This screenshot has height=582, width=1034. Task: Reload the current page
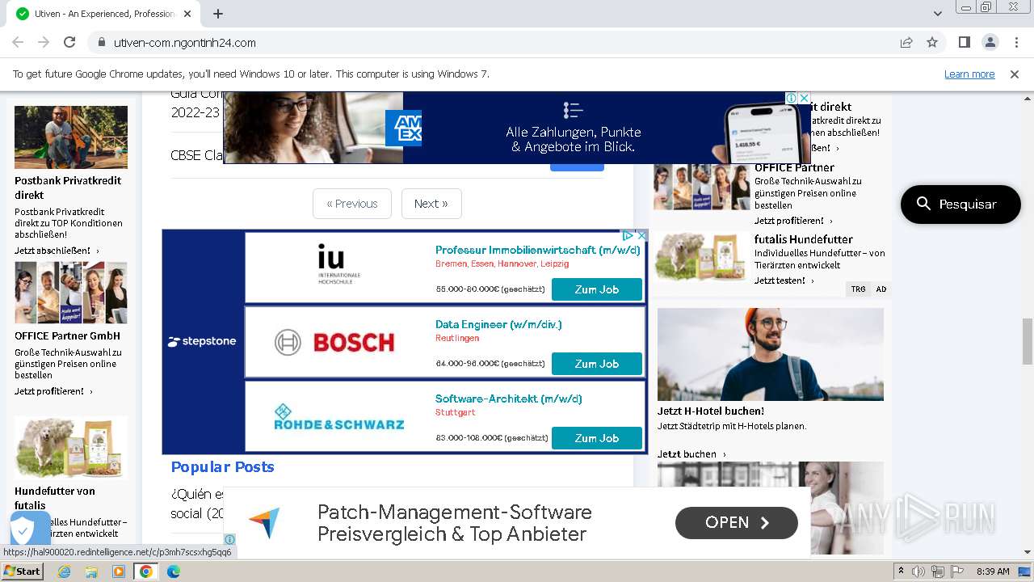[x=69, y=42]
